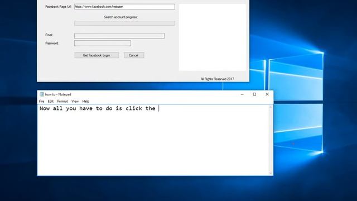Click the search account progress bar

124,23
